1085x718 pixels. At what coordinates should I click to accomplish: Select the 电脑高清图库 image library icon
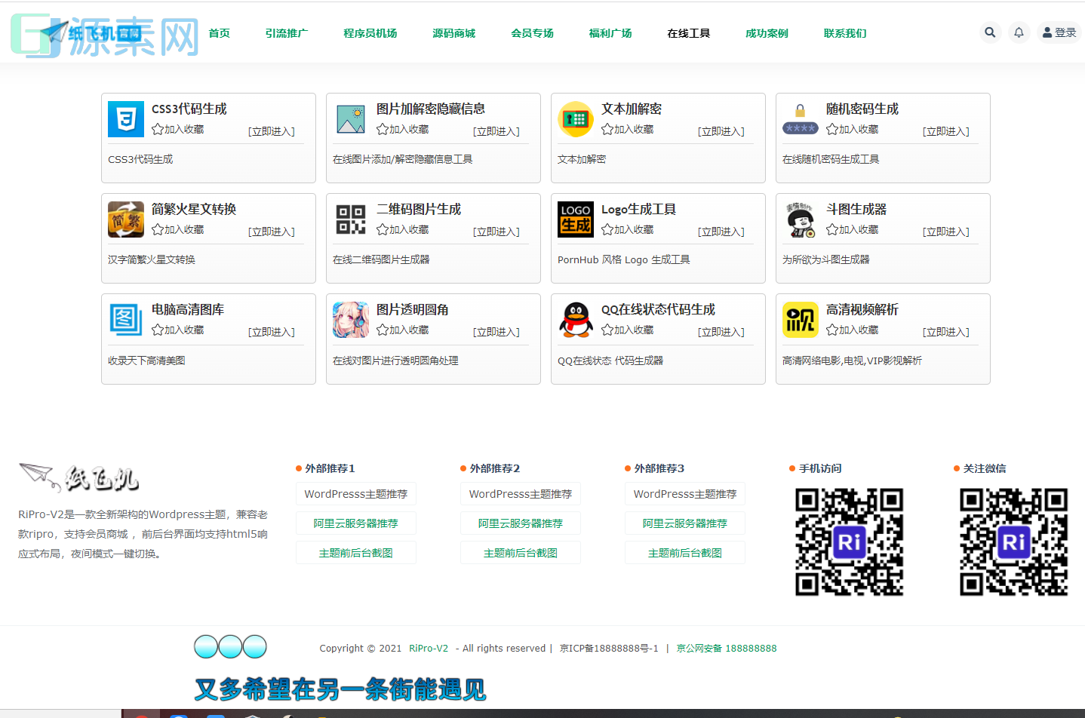[x=125, y=320]
